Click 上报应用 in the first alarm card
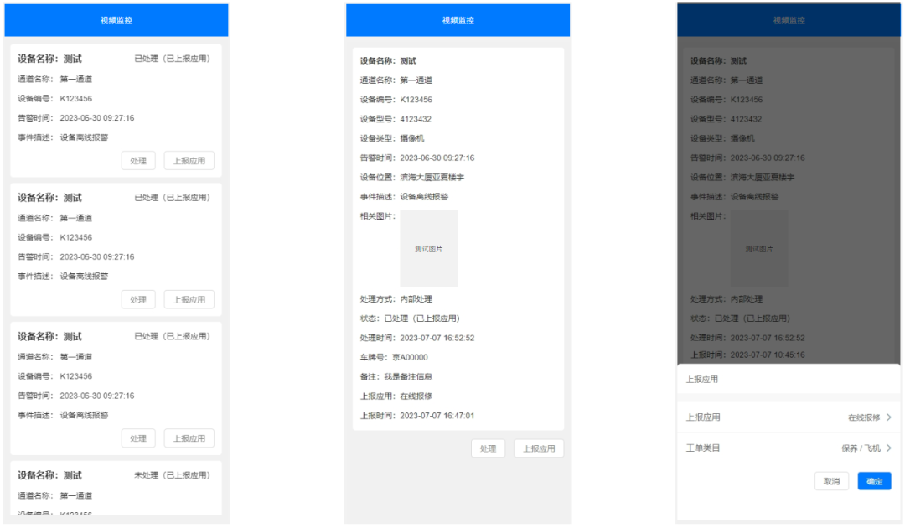905x528 pixels. tap(189, 161)
